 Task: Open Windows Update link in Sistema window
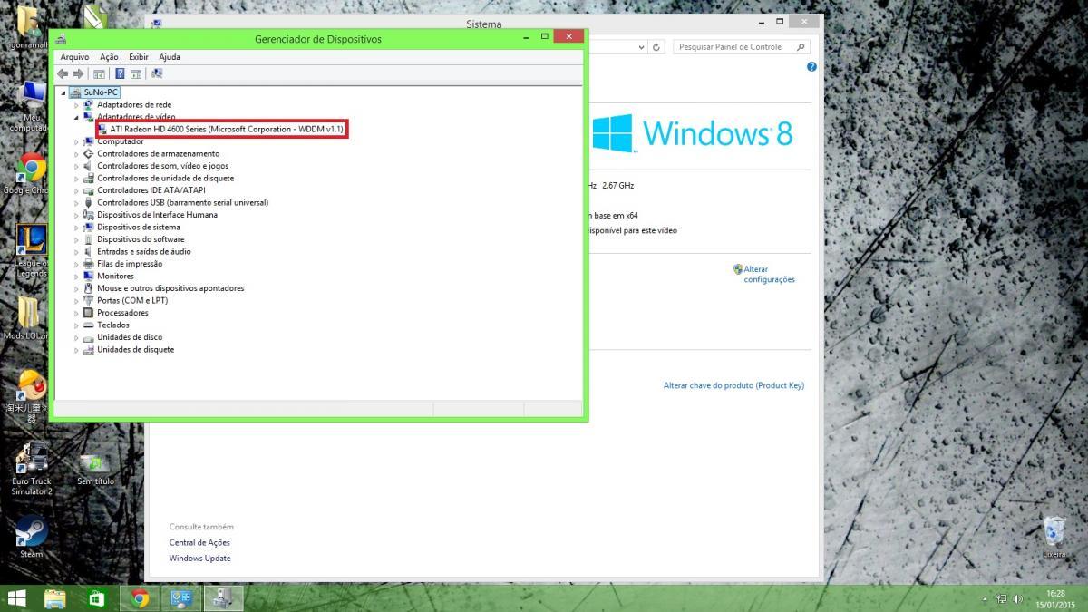(199, 559)
